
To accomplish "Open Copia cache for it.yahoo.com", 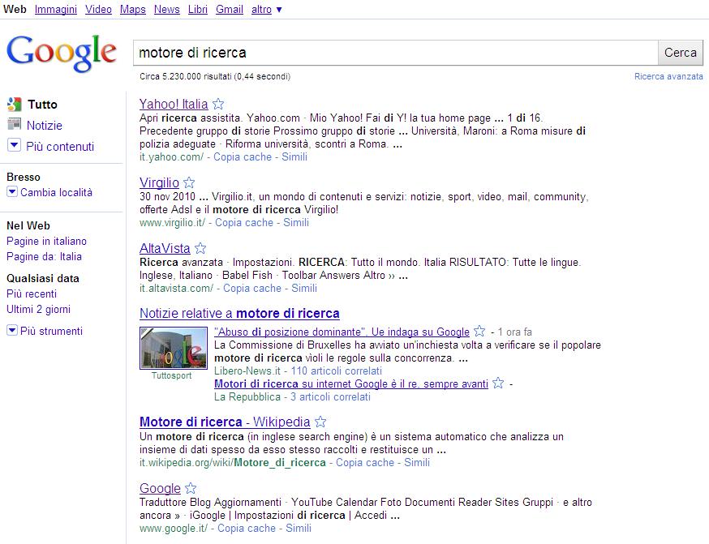I will [x=243, y=156].
